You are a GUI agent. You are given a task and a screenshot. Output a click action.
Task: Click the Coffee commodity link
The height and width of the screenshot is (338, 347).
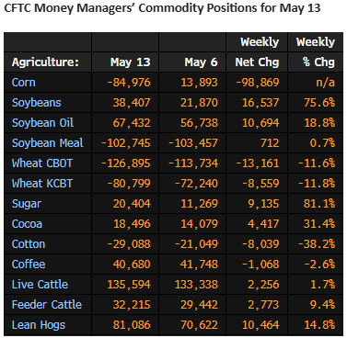[x=29, y=265]
